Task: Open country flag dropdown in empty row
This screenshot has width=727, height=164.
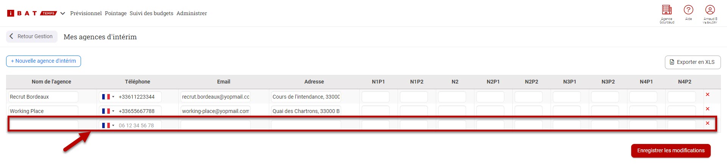Action: point(108,125)
